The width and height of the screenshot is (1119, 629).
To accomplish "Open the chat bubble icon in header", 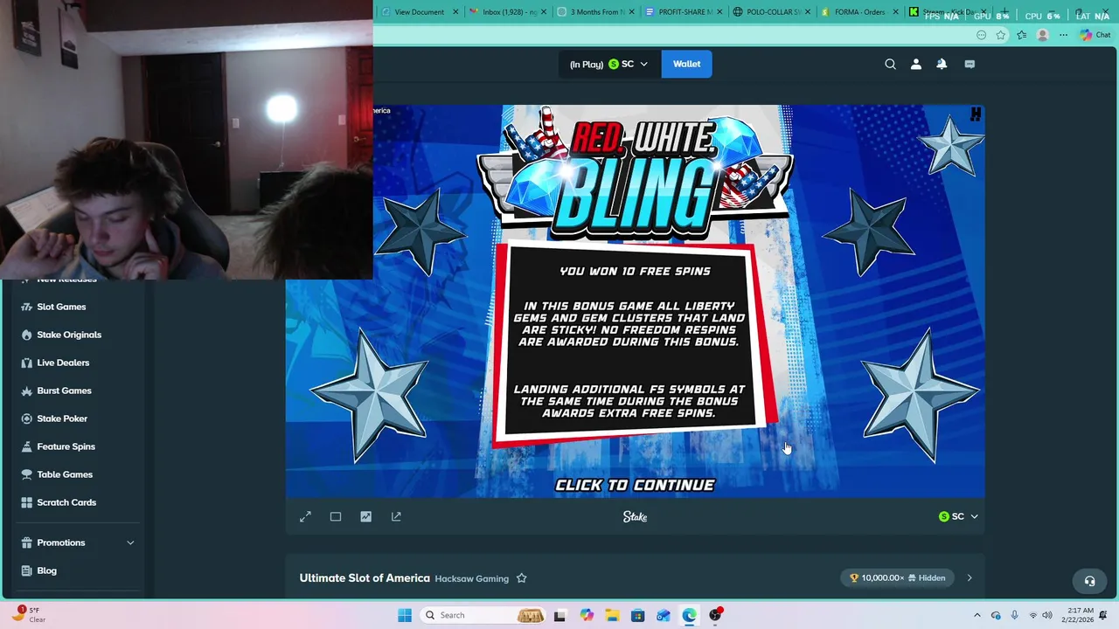I will (970, 64).
